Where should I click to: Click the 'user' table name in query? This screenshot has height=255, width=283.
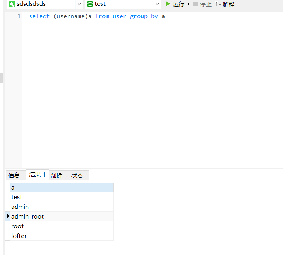[120, 16]
